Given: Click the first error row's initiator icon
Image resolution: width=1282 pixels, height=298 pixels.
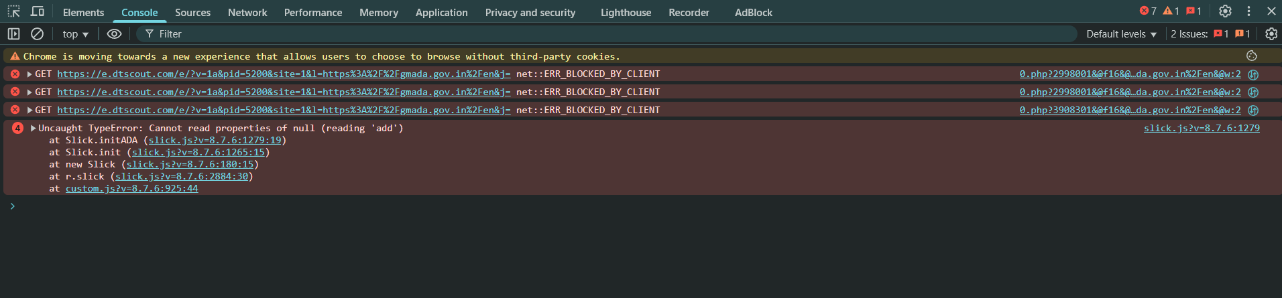Looking at the screenshot, I should pyautogui.click(x=1253, y=74).
